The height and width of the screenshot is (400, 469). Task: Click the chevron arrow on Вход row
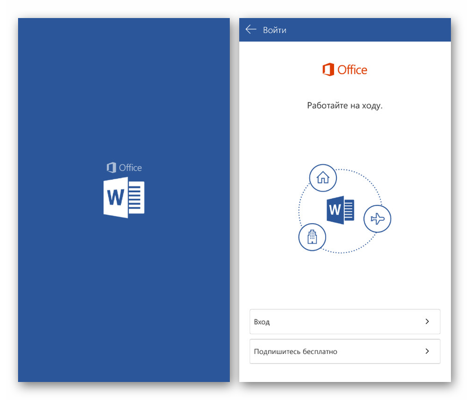click(x=427, y=322)
